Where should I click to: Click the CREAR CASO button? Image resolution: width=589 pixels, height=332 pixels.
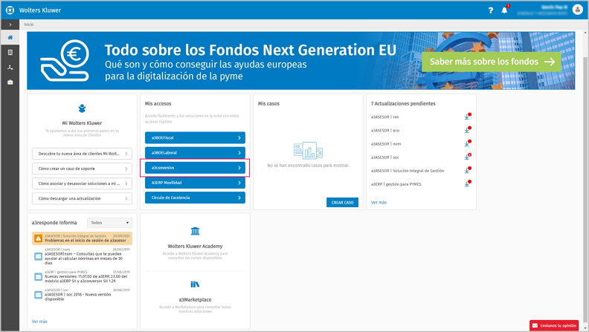pyautogui.click(x=342, y=203)
